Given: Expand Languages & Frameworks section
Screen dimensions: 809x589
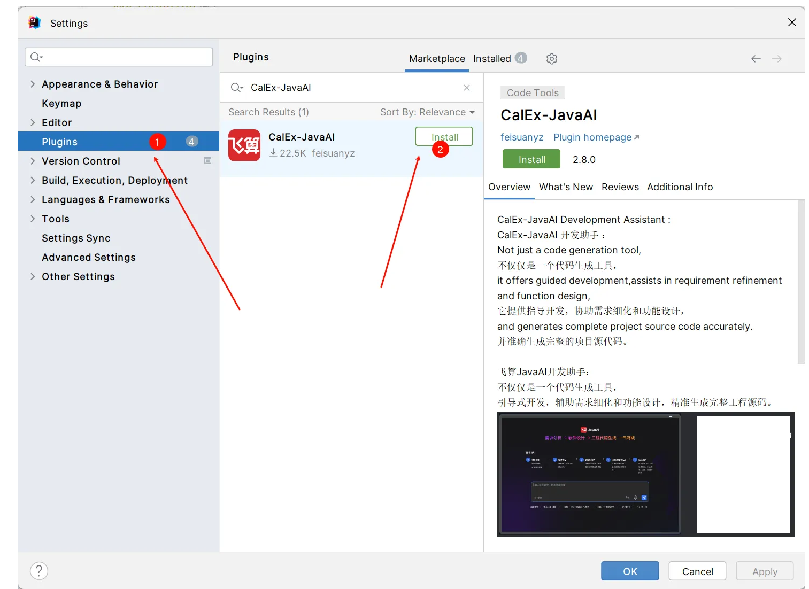Looking at the screenshot, I should (33, 199).
